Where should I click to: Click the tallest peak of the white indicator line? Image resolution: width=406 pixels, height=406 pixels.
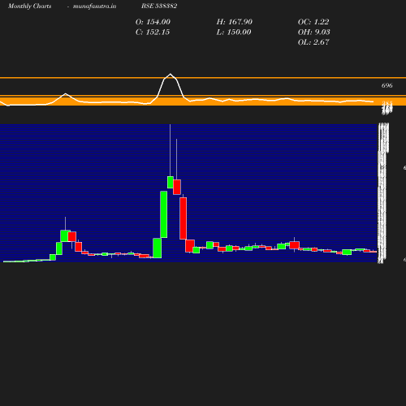(x=171, y=74)
